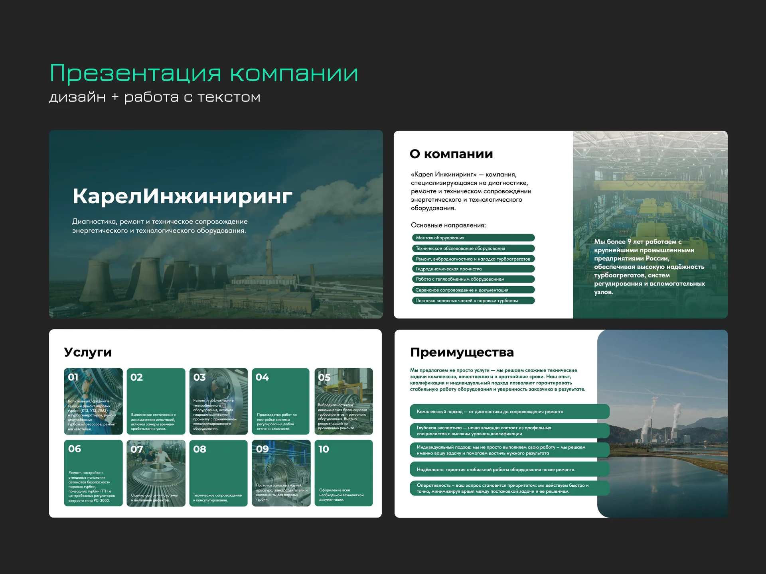Open service card 05 vibrodiagnostics
Viewport: 766px width, 574px height.
click(344, 401)
